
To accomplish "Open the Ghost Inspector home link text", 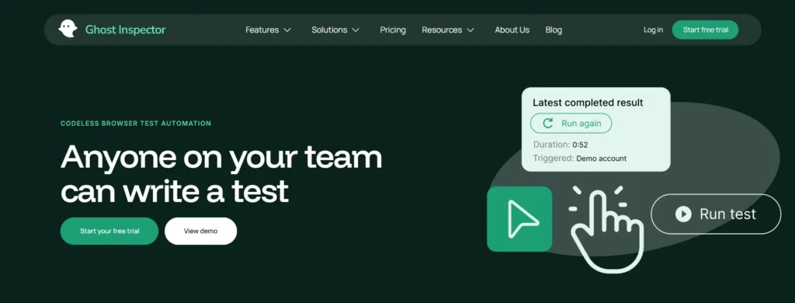I will 125,30.
